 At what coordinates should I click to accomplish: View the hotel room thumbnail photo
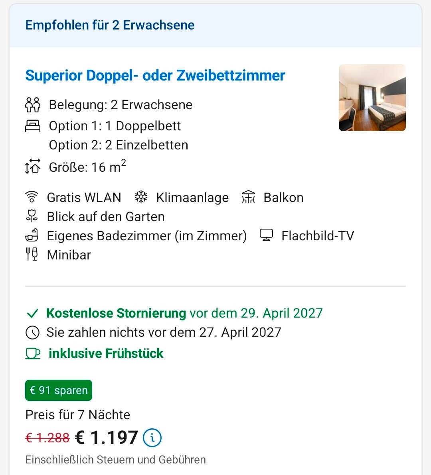point(372,98)
